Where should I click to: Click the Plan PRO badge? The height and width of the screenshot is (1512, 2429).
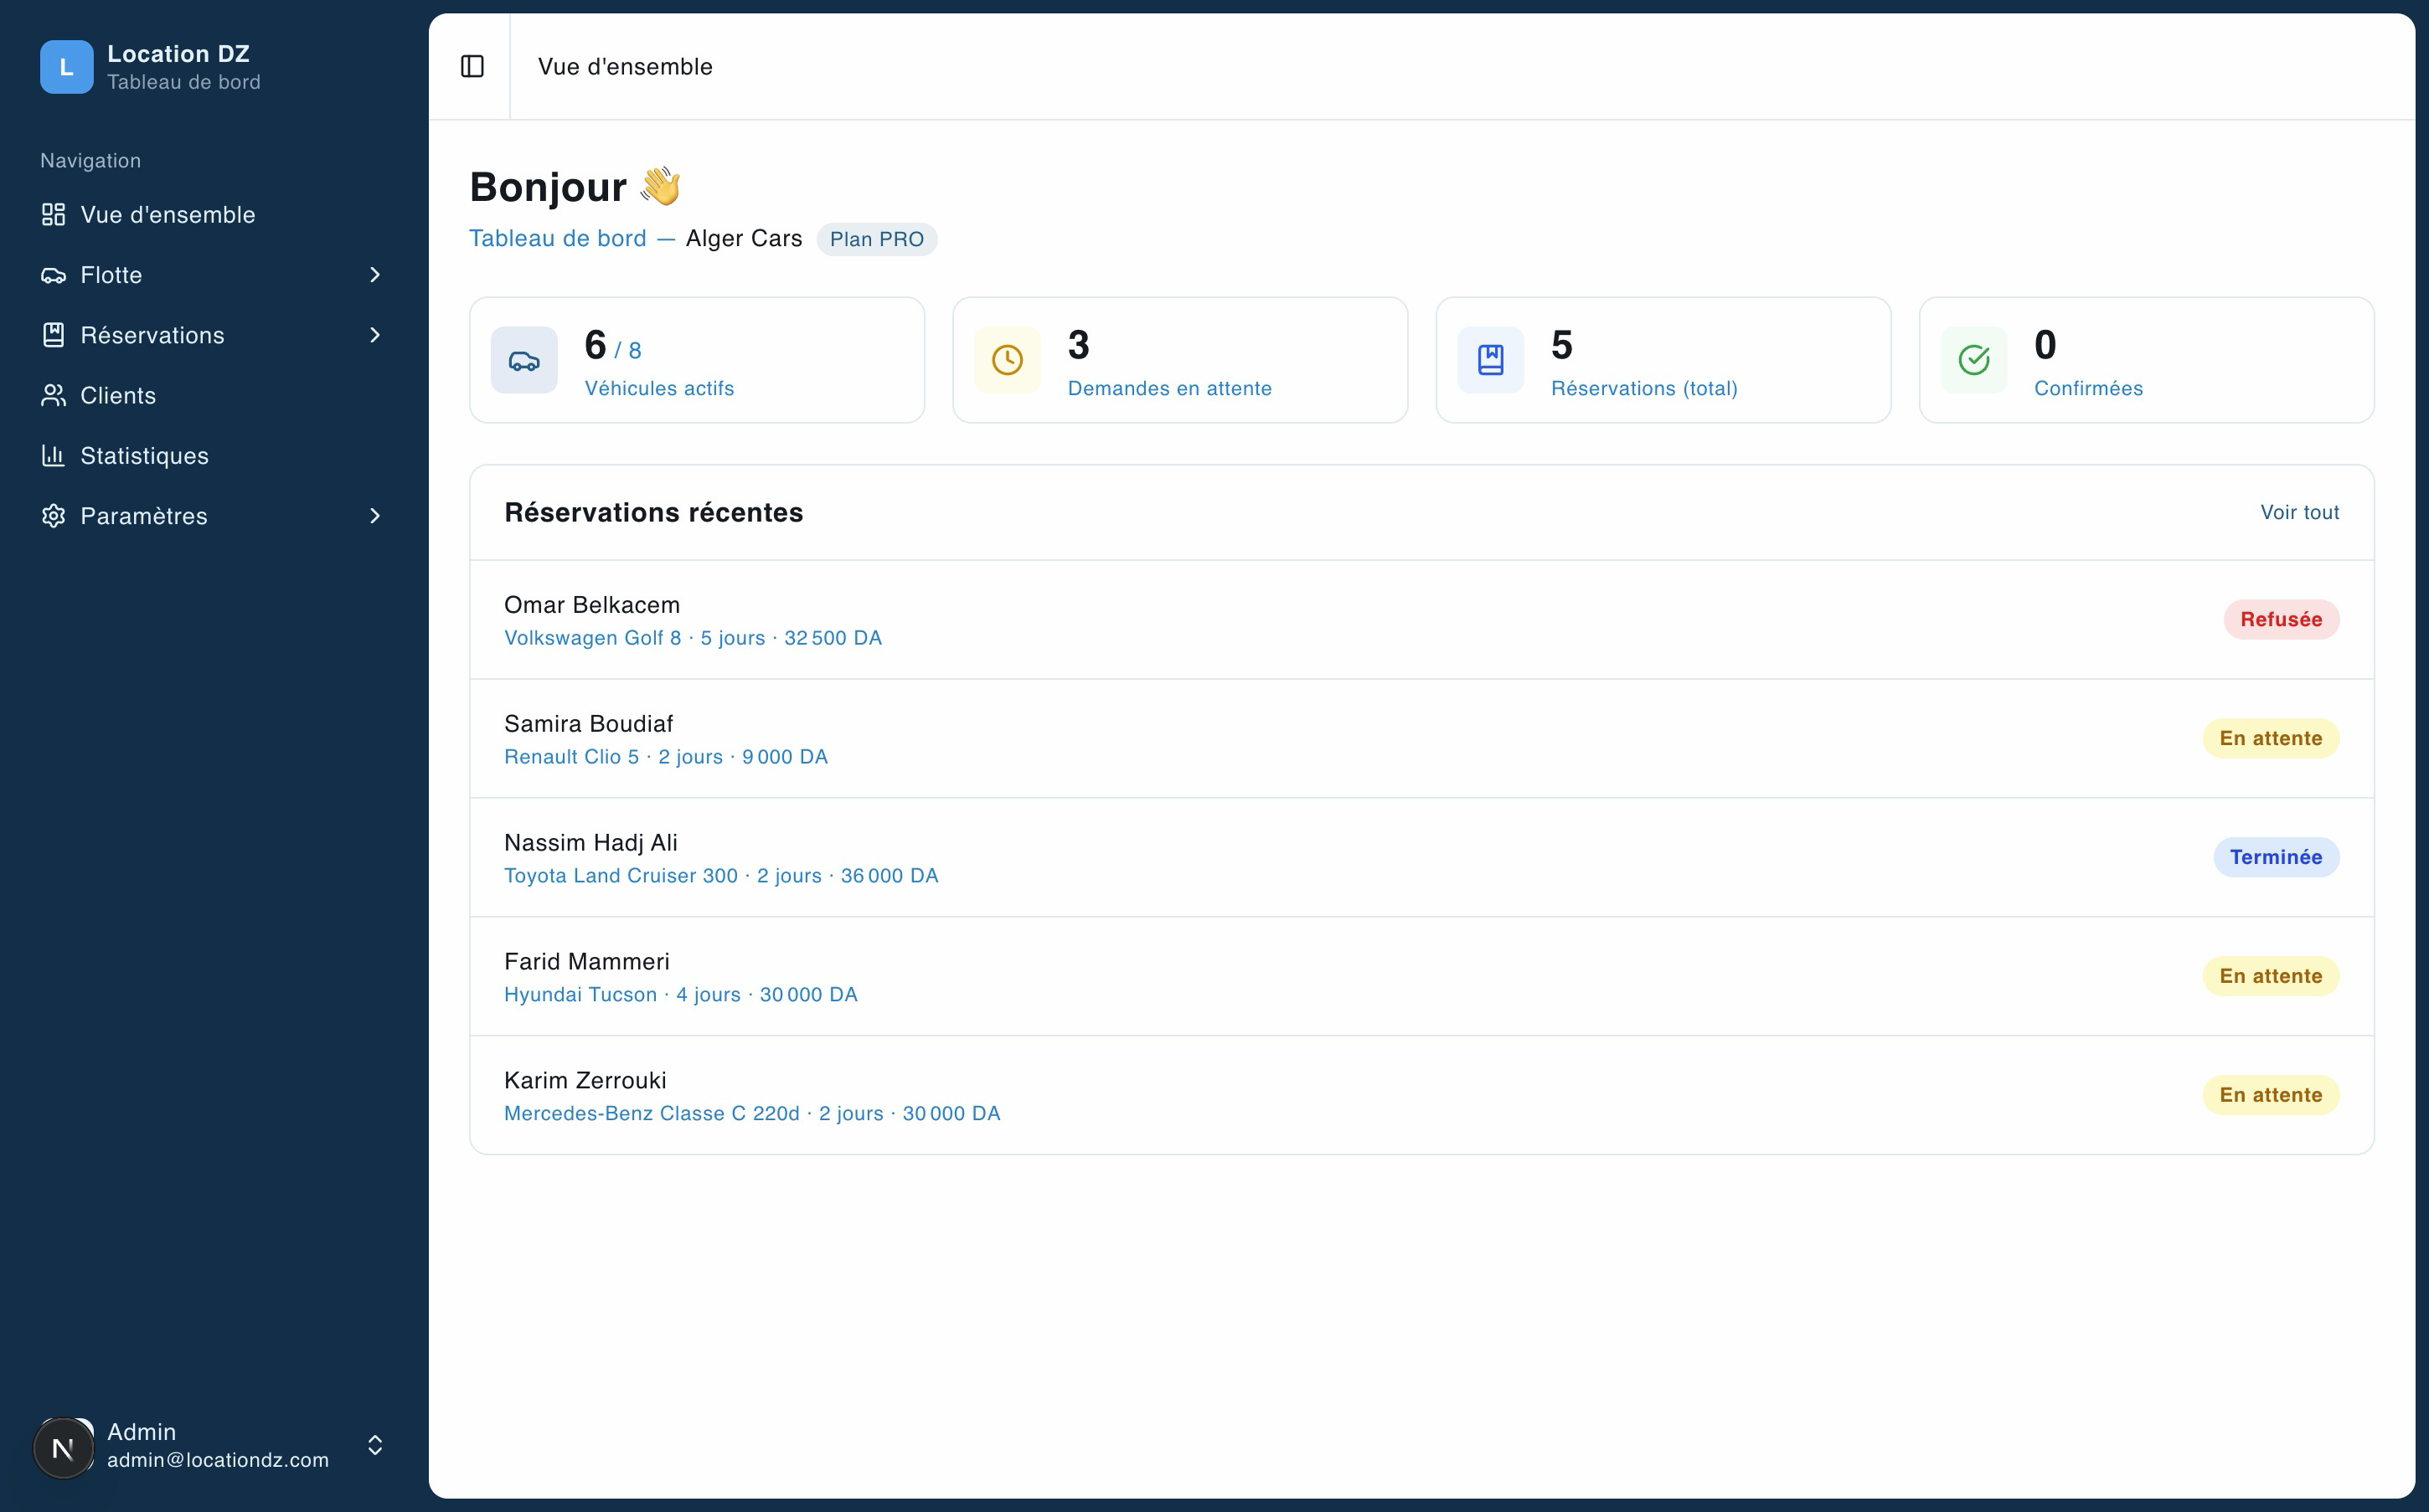(x=876, y=239)
